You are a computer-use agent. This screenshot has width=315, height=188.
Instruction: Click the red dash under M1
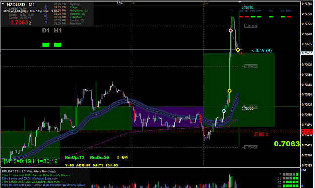(x=241, y=17)
